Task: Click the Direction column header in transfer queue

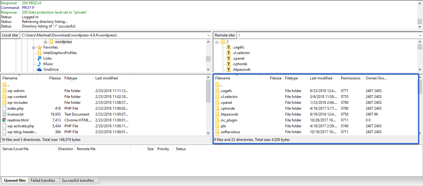Action: tap(66, 149)
